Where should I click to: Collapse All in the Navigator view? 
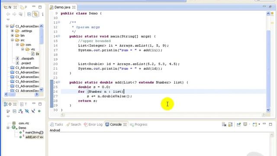click(x=29, y=14)
